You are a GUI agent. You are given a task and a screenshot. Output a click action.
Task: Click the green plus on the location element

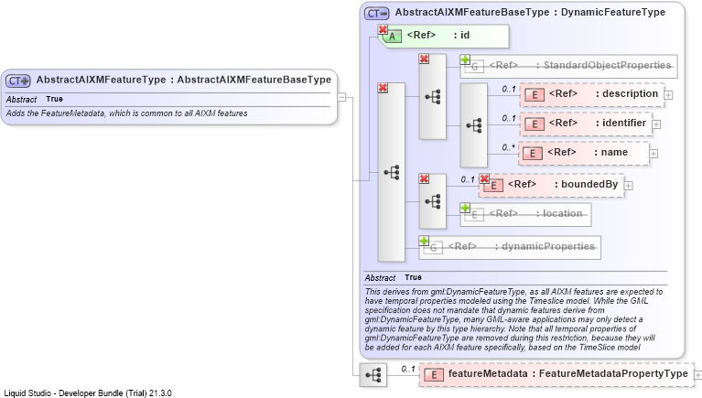point(465,208)
